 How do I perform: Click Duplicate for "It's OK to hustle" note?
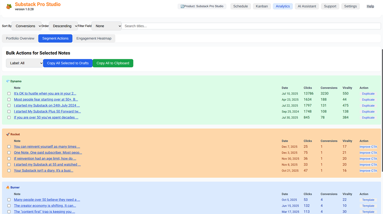coord(368,94)
